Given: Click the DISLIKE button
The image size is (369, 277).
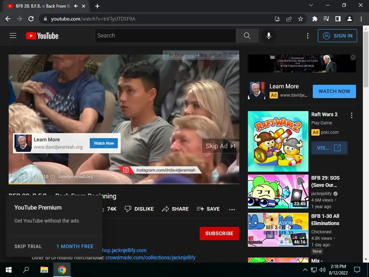Looking at the screenshot, I should coord(139,209).
